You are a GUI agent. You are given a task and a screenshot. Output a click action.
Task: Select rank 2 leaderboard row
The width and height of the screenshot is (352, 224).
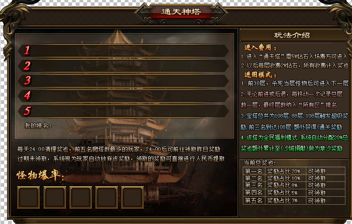[123, 66]
